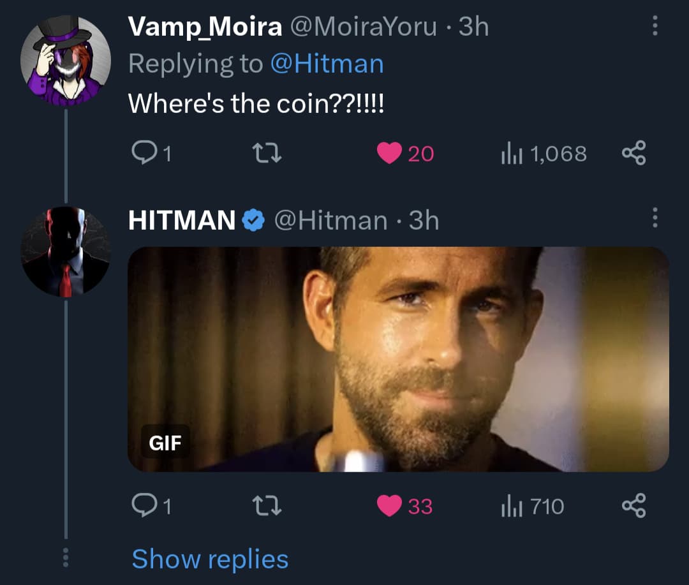Share Vamp_Moira's tweet
Screen dimensions: 689x585
(x=633, y=153)
